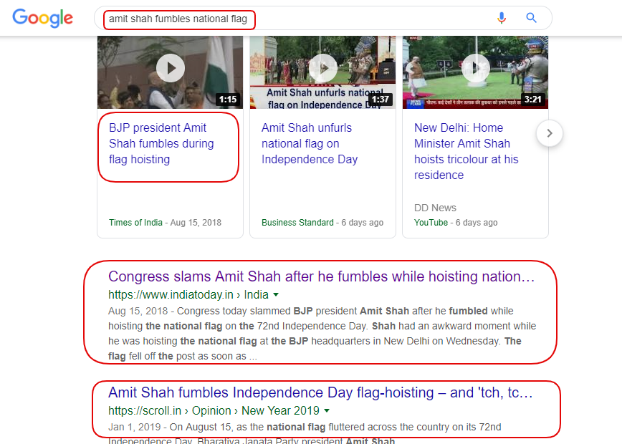Click the Times of India source label
This screenshot has height=444, width=622.
(135, 223)
